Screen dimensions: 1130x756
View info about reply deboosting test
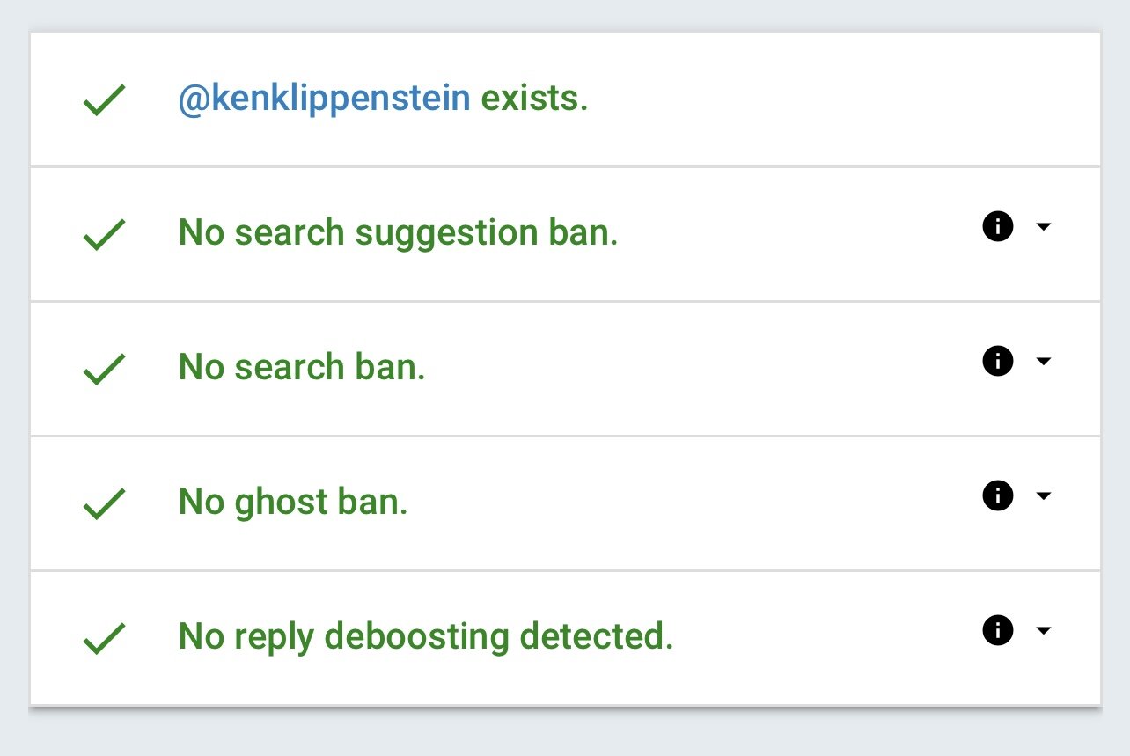point(997,630)
